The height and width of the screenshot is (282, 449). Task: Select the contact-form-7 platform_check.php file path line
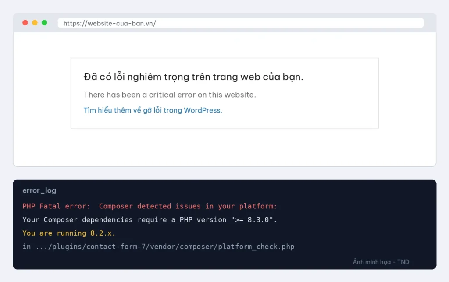[158, 247]
